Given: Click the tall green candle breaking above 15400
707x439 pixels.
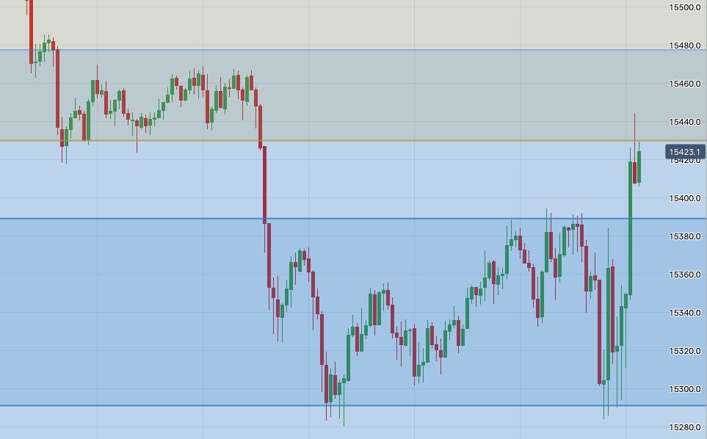Looking at the screenshot, I should point(630,228).
